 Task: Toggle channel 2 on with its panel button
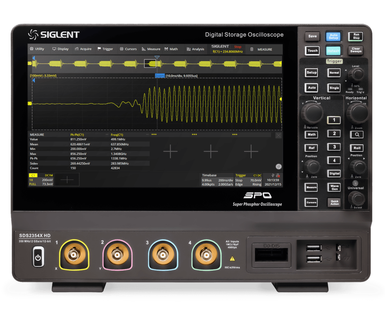[x=334, y=134]
